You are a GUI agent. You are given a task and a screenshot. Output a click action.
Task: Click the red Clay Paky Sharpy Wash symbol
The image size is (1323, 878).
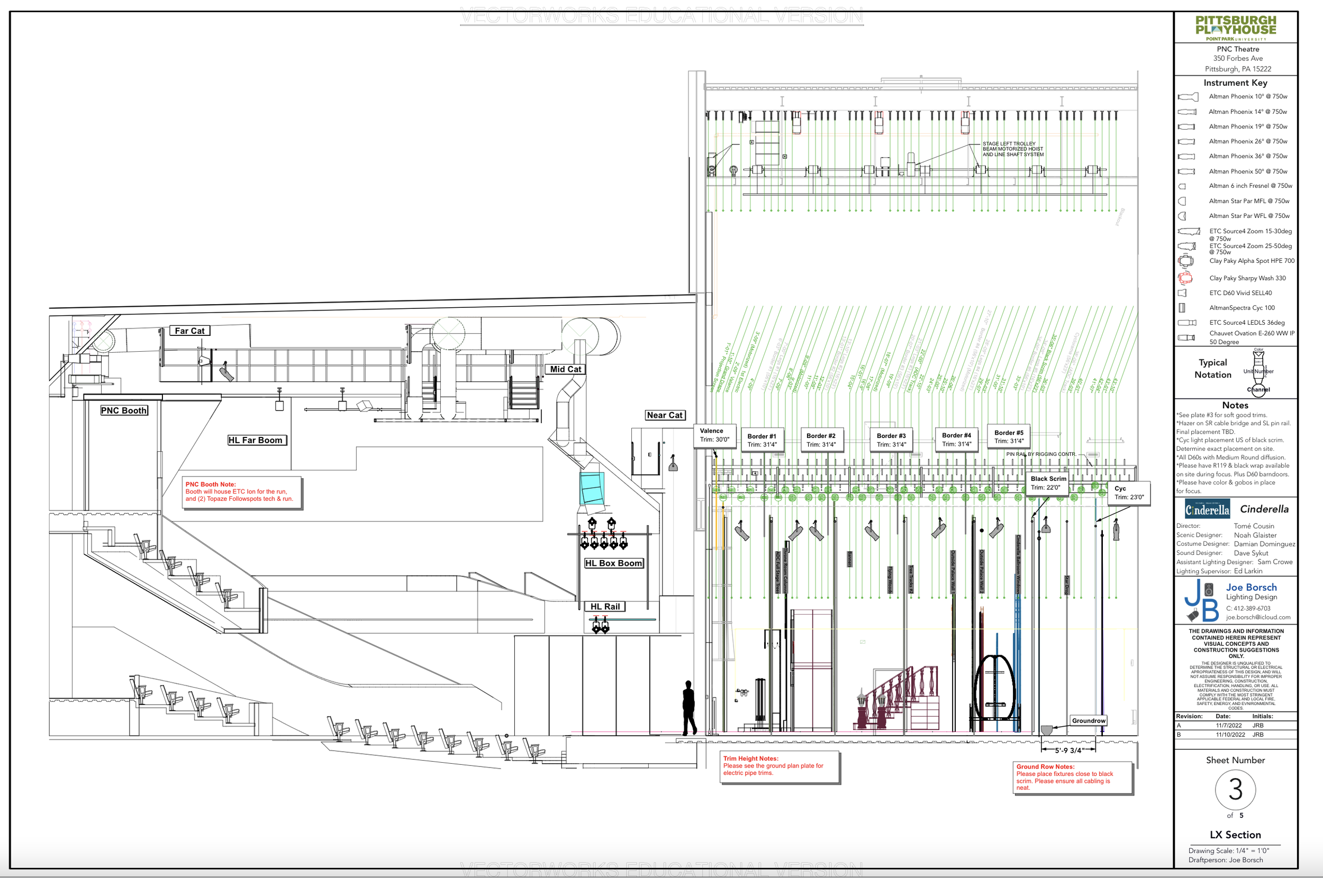[x=1185, y=278]
